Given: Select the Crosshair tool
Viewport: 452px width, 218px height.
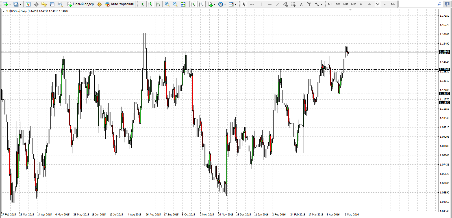Looking at the screenshot, I should (252, 4).
